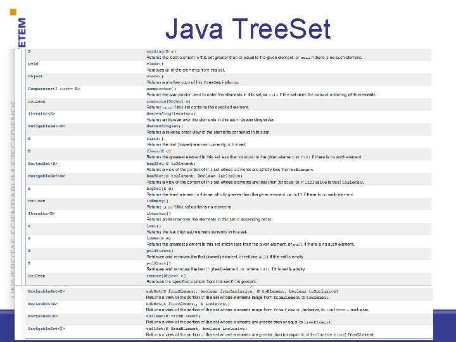Viewport: 456px width, 342px height.
Task: Open Iterator<E> return type in descendingIterator row
Action: [41, 114]
